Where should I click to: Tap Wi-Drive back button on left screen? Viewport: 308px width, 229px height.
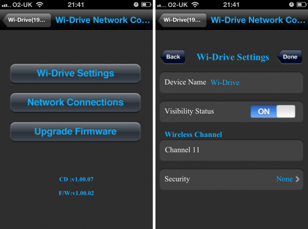click(28, 20)
